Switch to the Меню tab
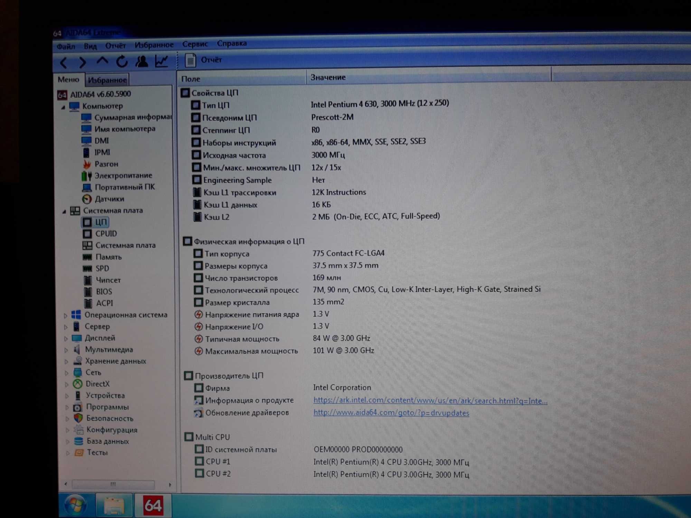Viewport: 691px width, 518px height. click(68, 80)
